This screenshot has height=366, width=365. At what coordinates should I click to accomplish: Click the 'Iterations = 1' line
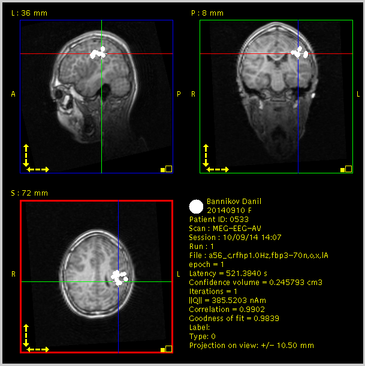click(x=213, y=292)
